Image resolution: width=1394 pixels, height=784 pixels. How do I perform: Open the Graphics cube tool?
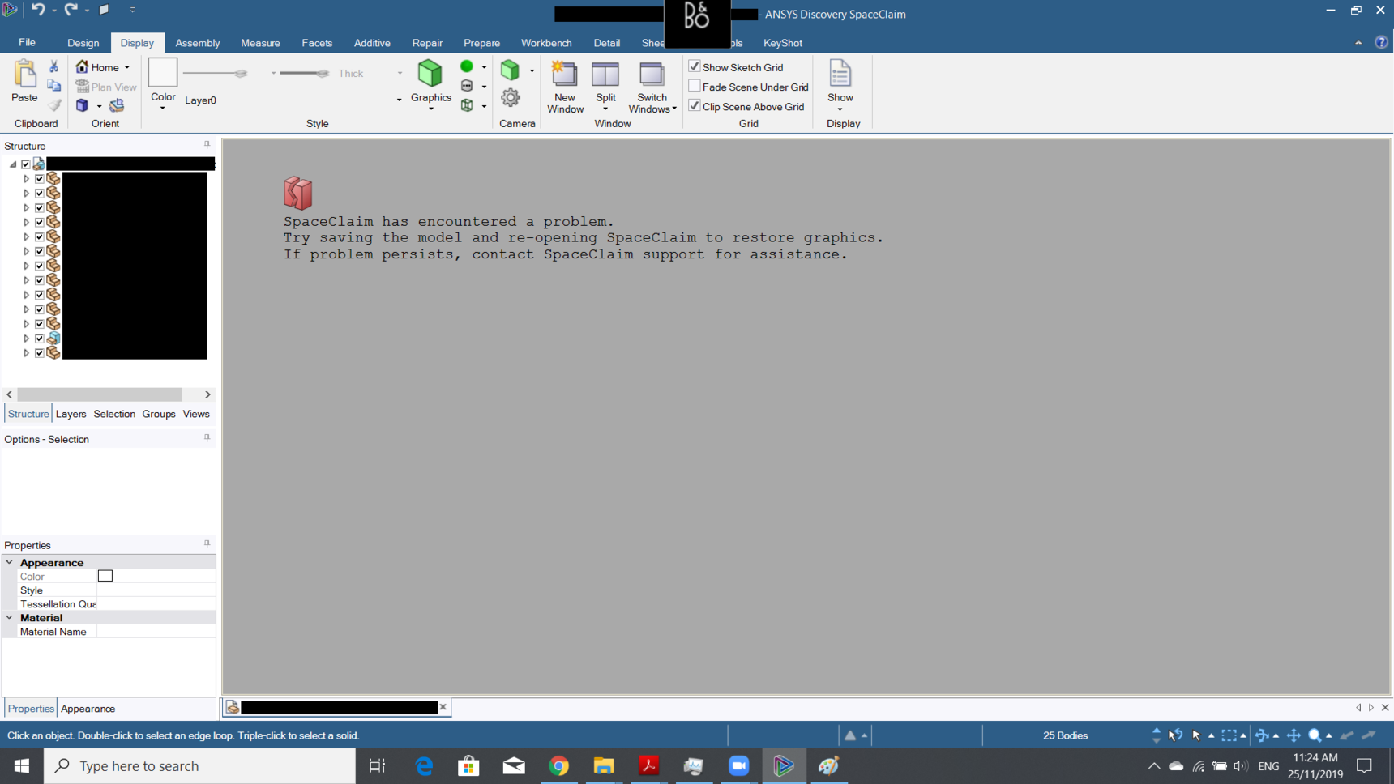430,74
